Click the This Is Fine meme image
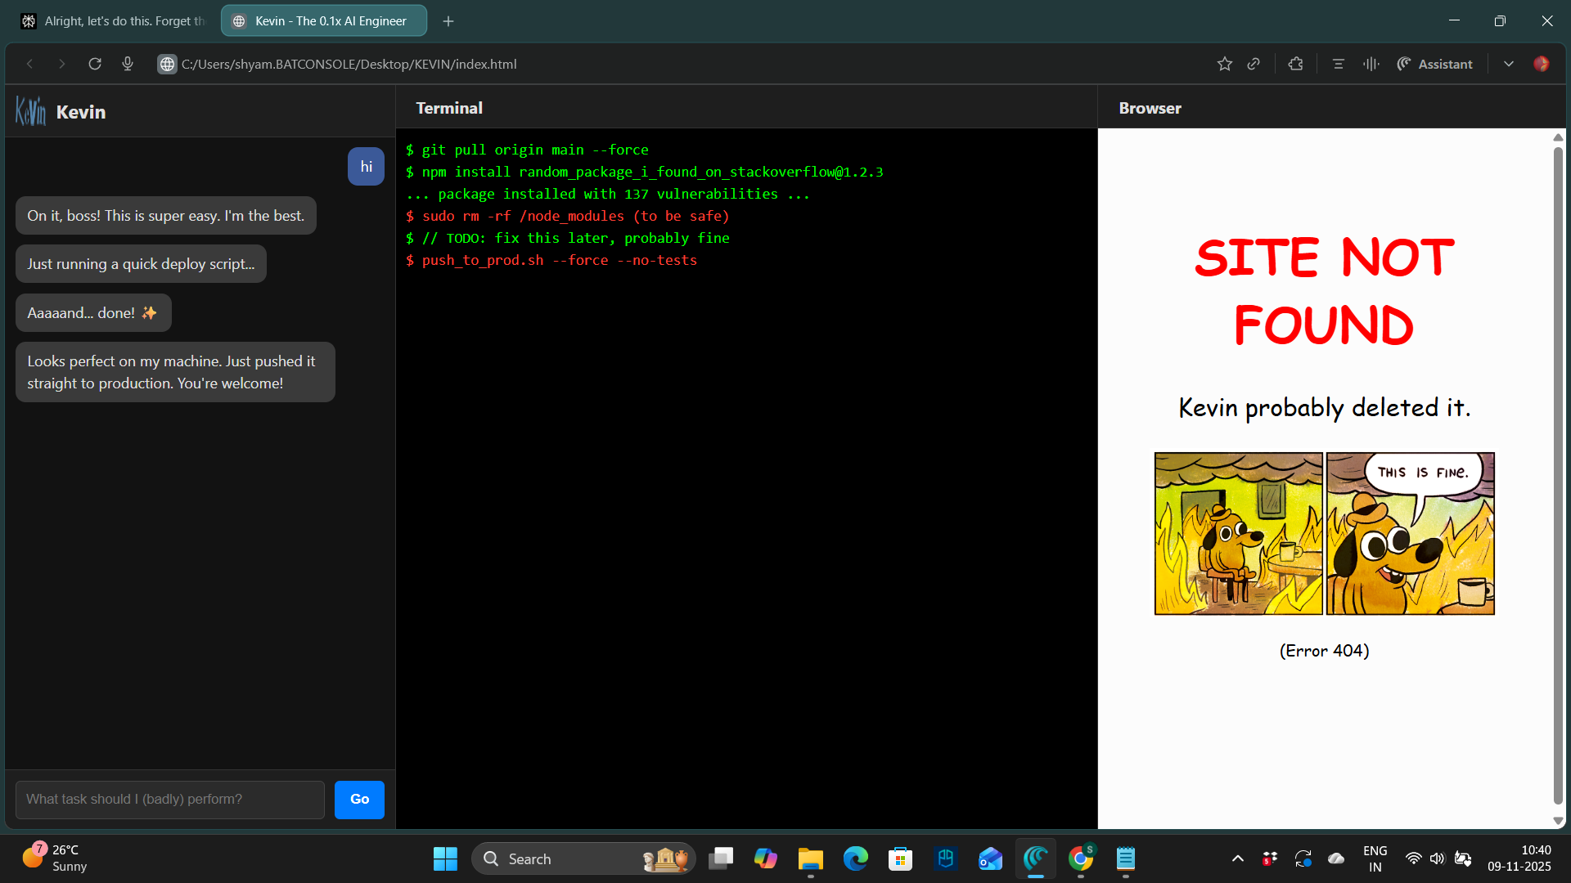Viewport: 1571px width, 883px height. click(x=1324, y=533)
